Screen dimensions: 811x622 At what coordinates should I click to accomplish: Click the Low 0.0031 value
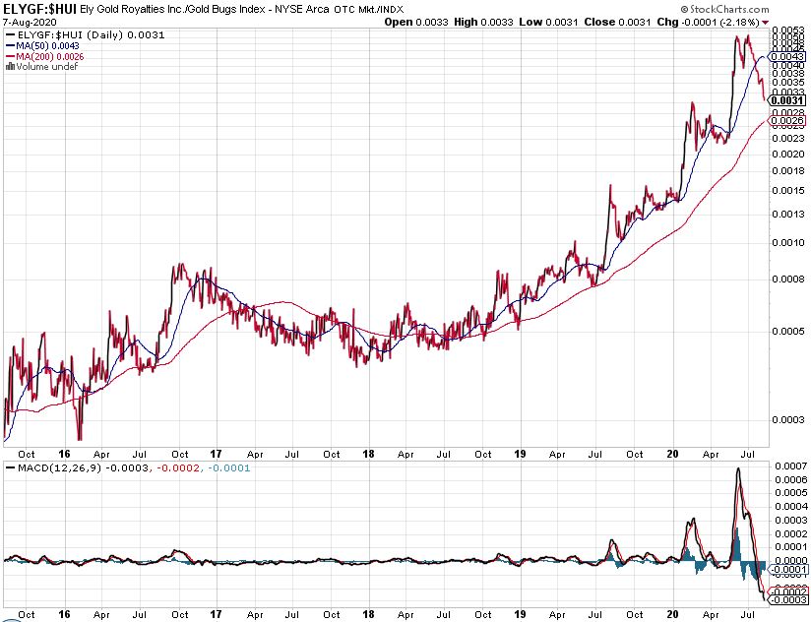549,23
